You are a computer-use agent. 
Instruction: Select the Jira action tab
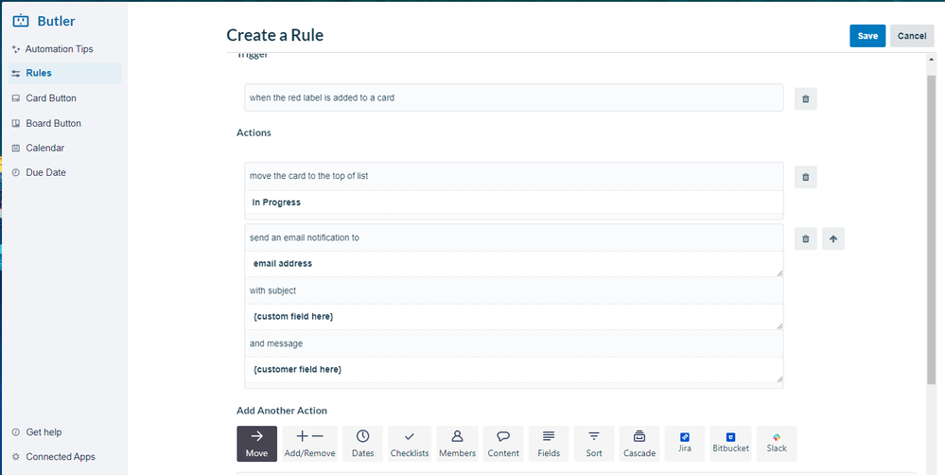[x=685, y=444]
